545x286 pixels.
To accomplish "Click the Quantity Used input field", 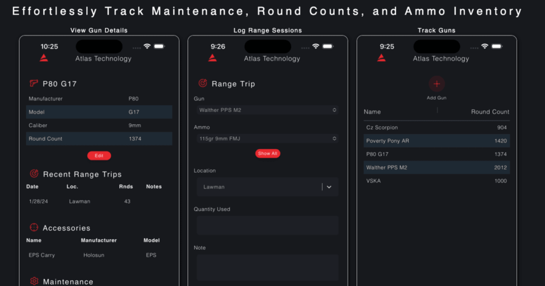I will pos(267,225).
